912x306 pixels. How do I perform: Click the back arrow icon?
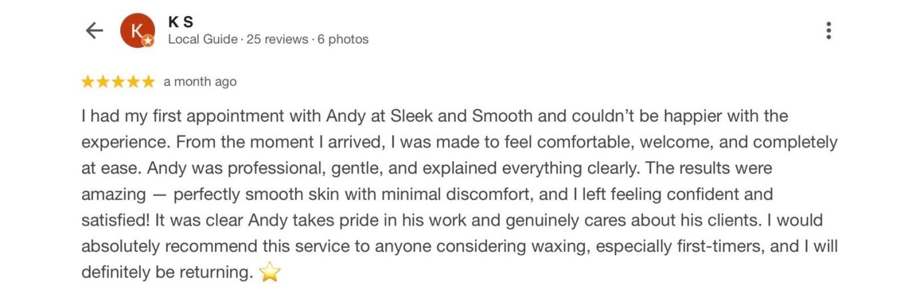pos(95,31)
